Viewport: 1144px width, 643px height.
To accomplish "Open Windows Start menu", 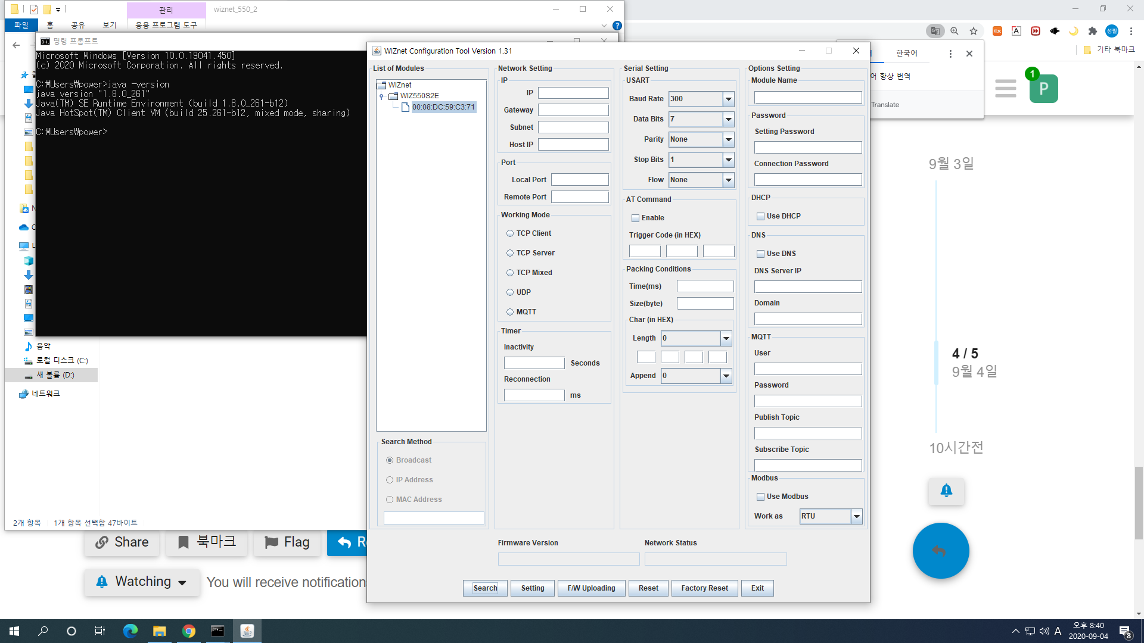I will 14,631.
